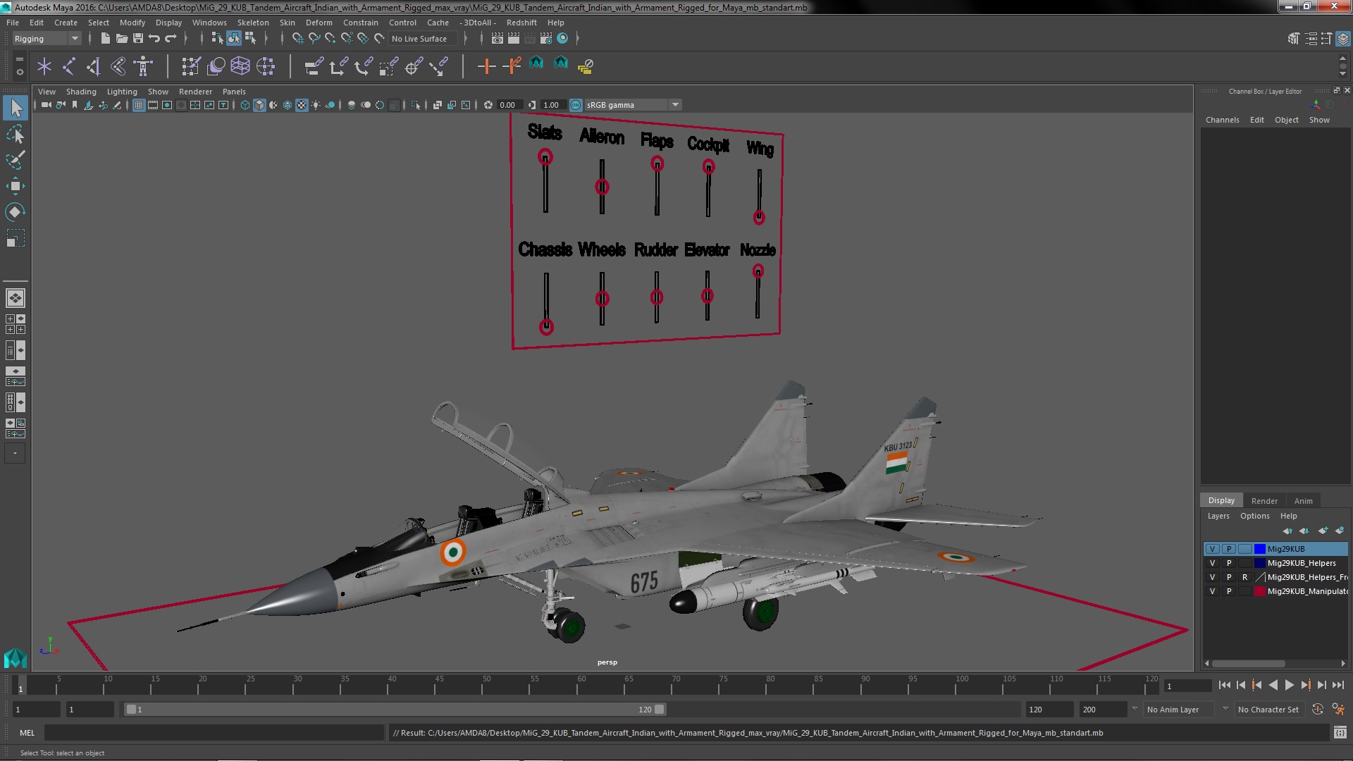Activate the Lasso select tool
Screen dimensions: 1353x761
coord(16,134)
